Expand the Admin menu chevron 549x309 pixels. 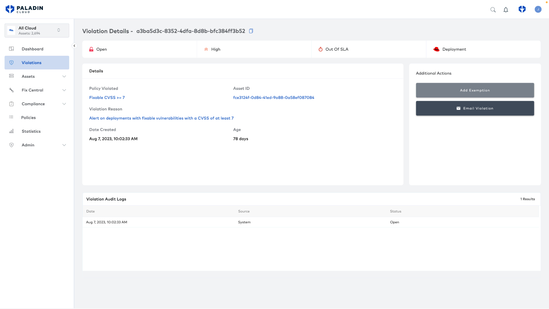tap(64, 145)
